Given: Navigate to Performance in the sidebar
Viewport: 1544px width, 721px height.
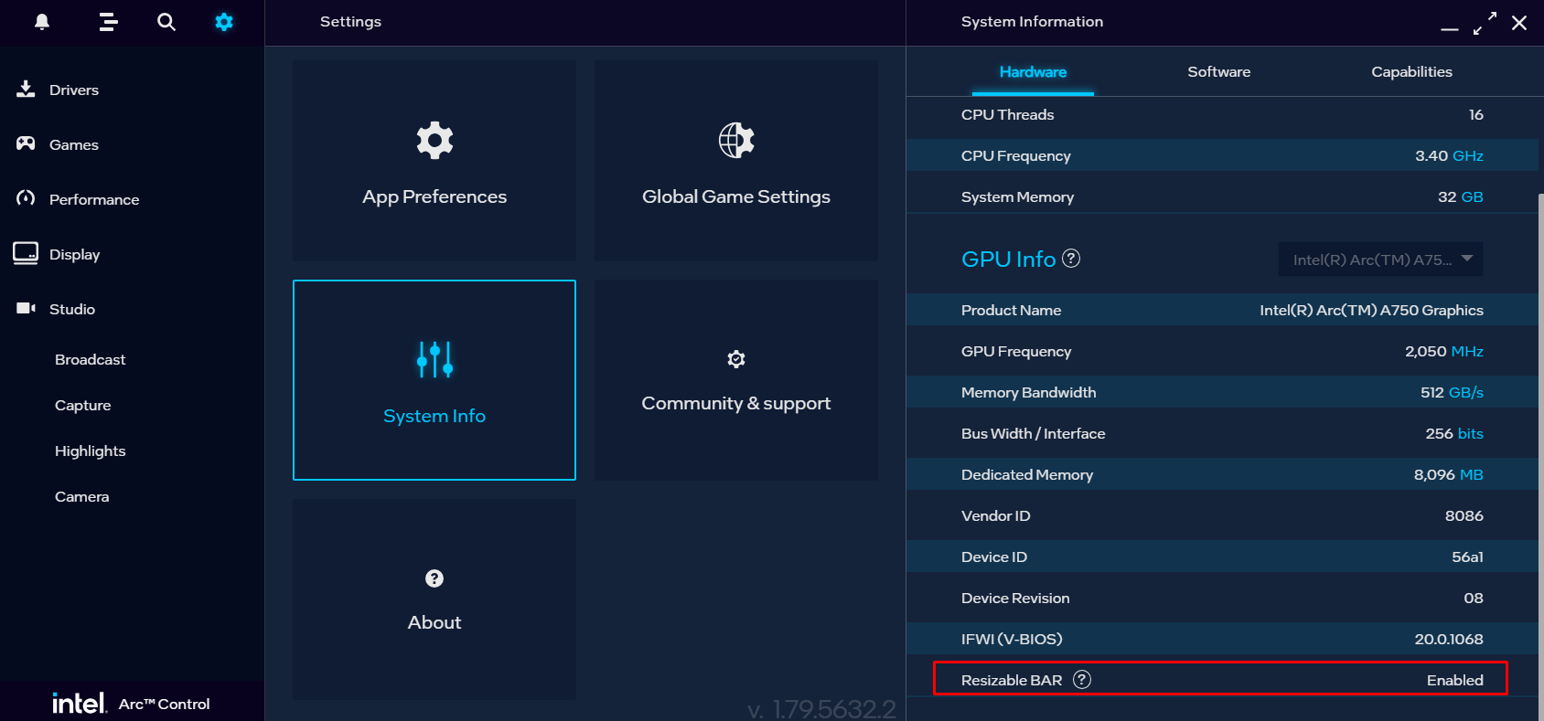Looking at the screenshot, I should 93,199.
